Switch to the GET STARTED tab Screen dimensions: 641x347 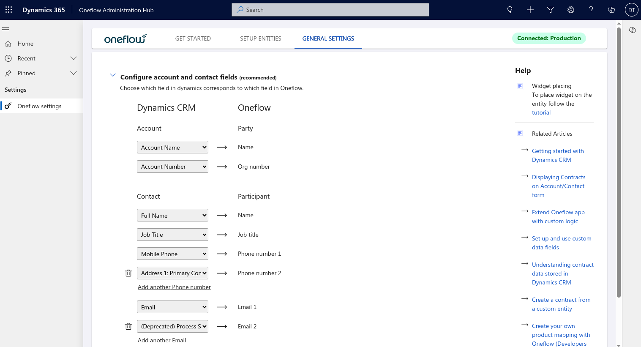point(193,38)
